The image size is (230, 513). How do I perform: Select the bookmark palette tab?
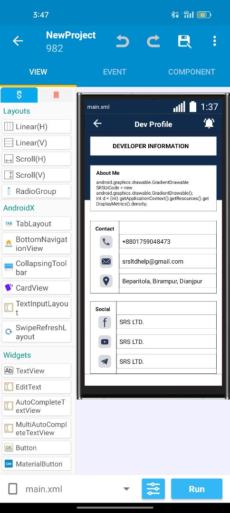[x=56, y=95]
